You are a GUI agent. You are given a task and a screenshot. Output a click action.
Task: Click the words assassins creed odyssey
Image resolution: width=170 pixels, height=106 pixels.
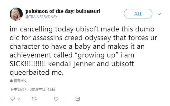[72, 38]
